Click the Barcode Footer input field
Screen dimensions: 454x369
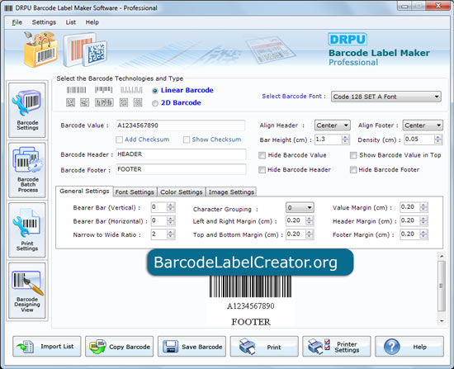coord(181,169)
